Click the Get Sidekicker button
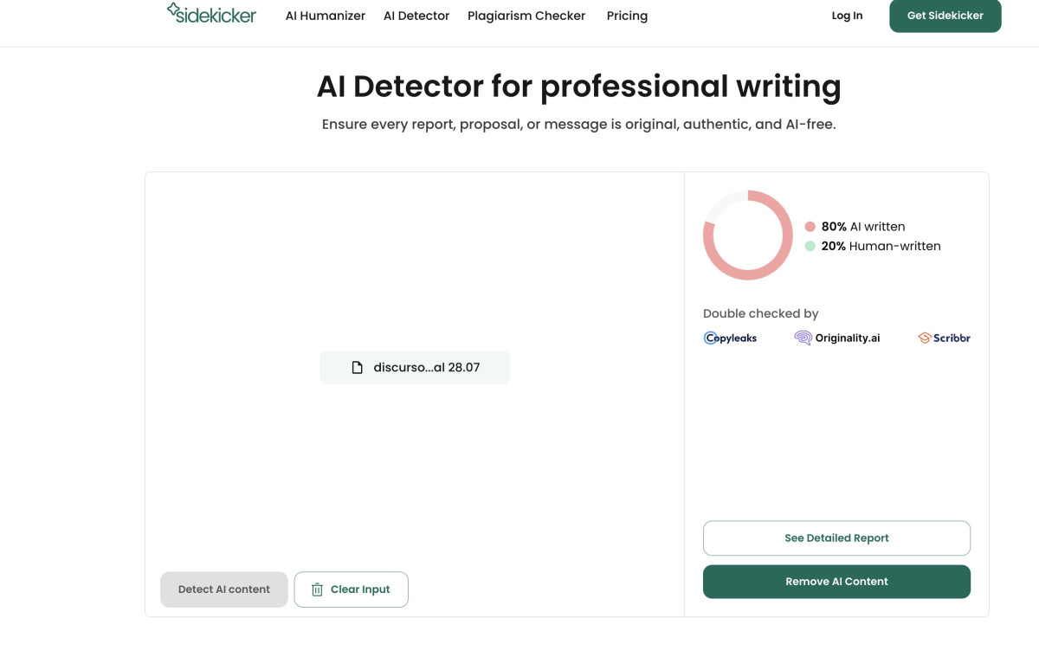The height and width of the screenshot is (657, 1039). tap(945, 16)
